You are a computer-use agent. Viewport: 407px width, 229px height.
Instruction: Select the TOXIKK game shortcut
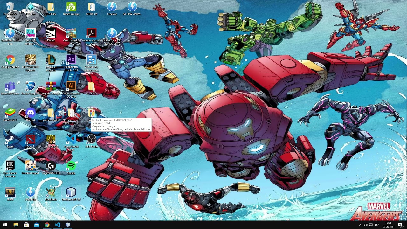click(51, 35)
